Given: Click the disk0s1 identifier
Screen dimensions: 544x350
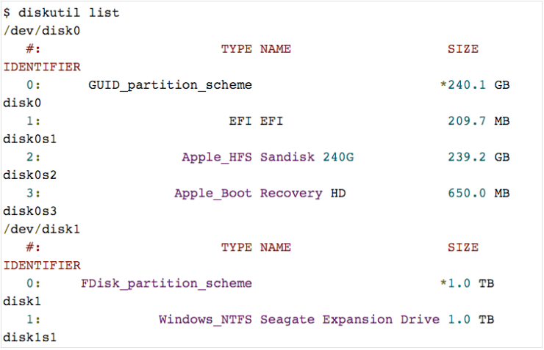Looking at the screenshot, I should 30,139.
